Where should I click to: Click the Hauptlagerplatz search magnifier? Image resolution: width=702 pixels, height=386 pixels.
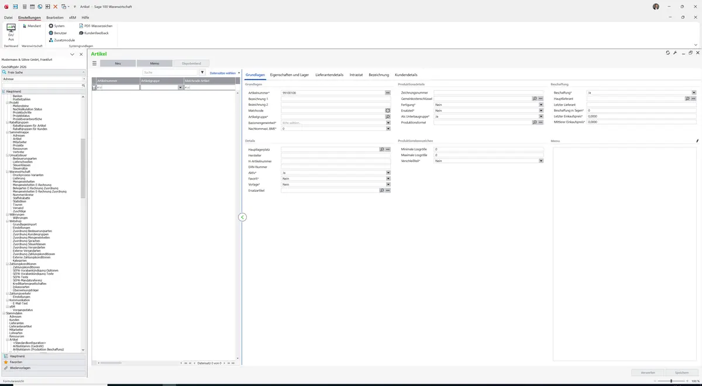pos(381,150)
